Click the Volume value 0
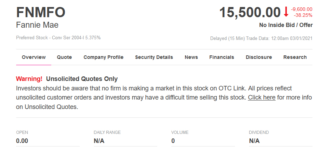The width and height of the screenshot is (323, 157). click(x=173, y=141)
